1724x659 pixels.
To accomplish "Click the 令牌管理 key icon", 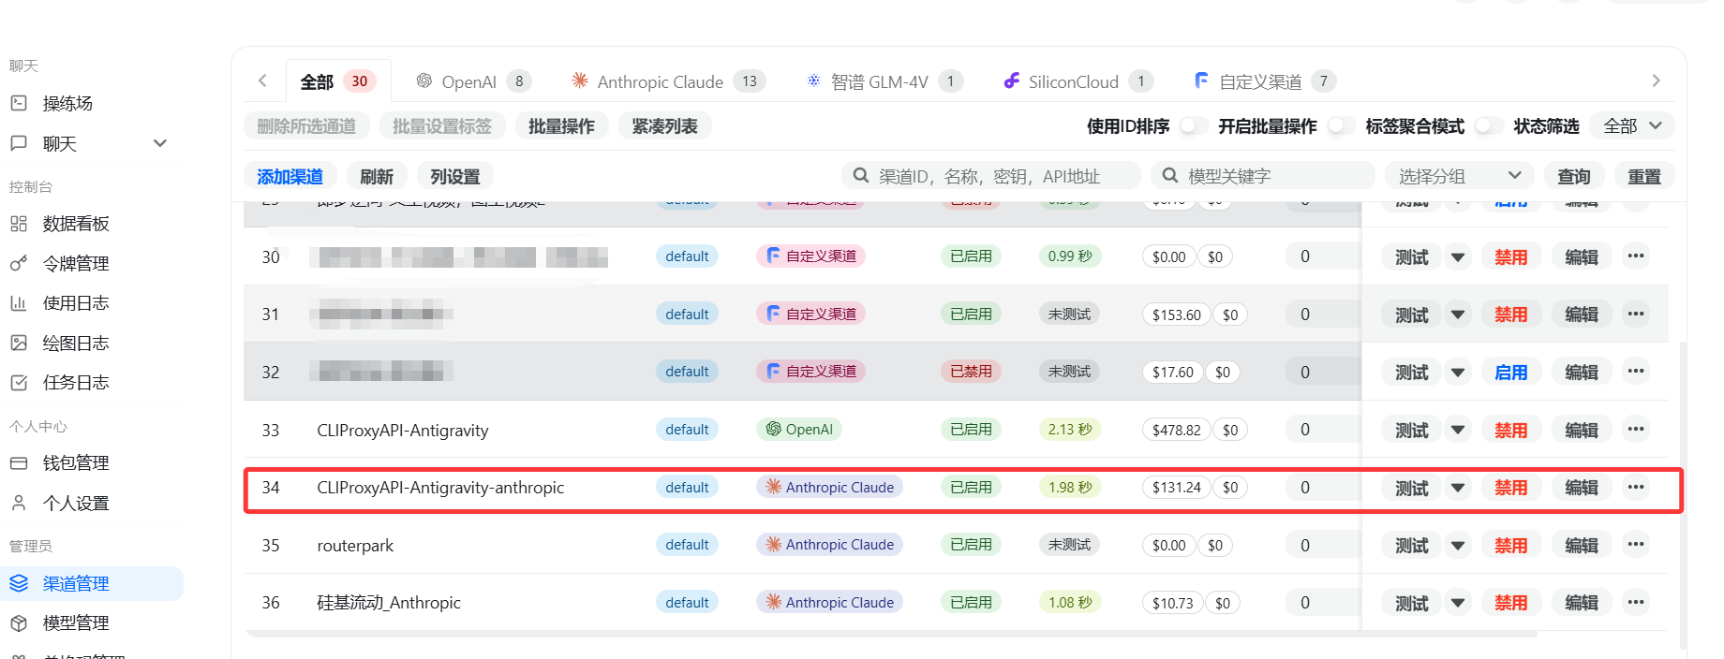I will point(19,264).
